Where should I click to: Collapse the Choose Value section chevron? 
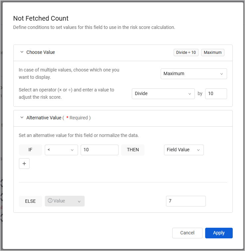point(22,52)
